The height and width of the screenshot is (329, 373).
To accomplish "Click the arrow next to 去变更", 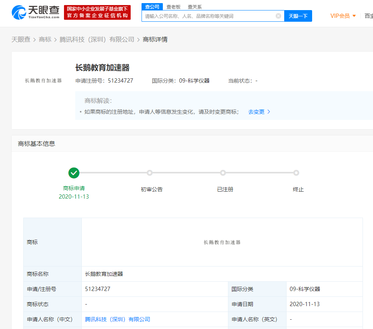I will pyautogui.click(x=269, y=112).
